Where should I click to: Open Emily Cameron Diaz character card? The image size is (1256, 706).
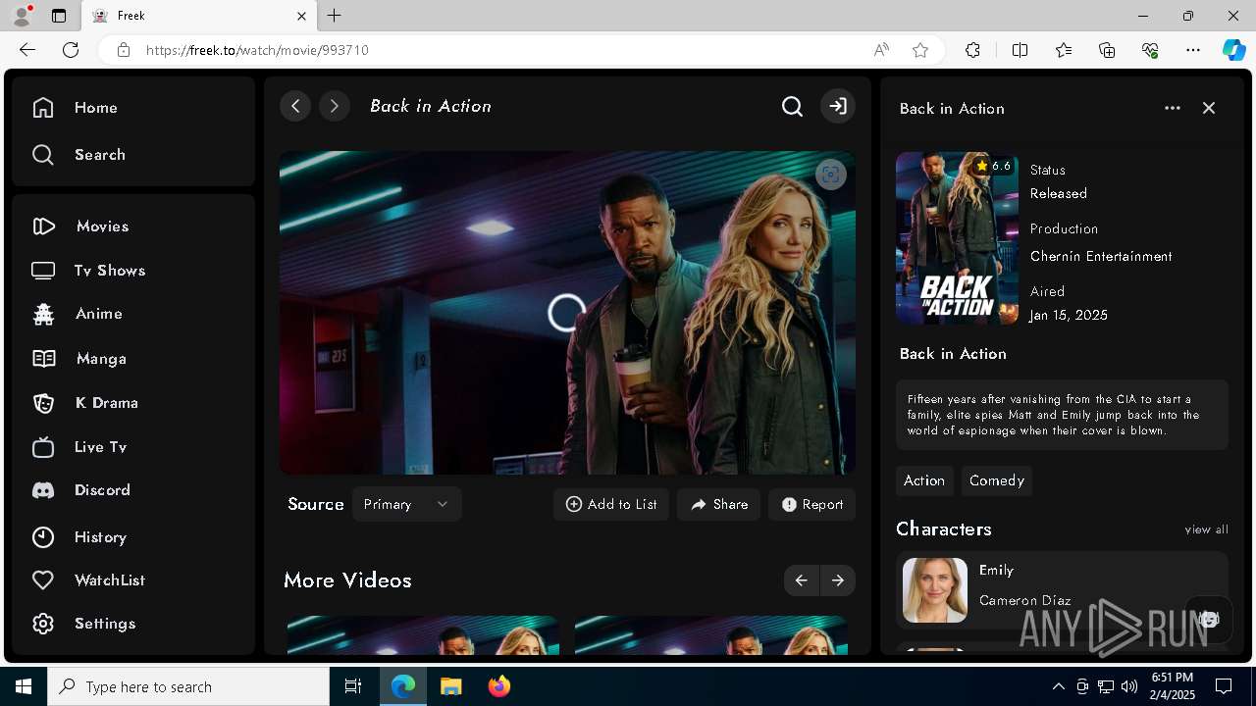pos(1062,589)
